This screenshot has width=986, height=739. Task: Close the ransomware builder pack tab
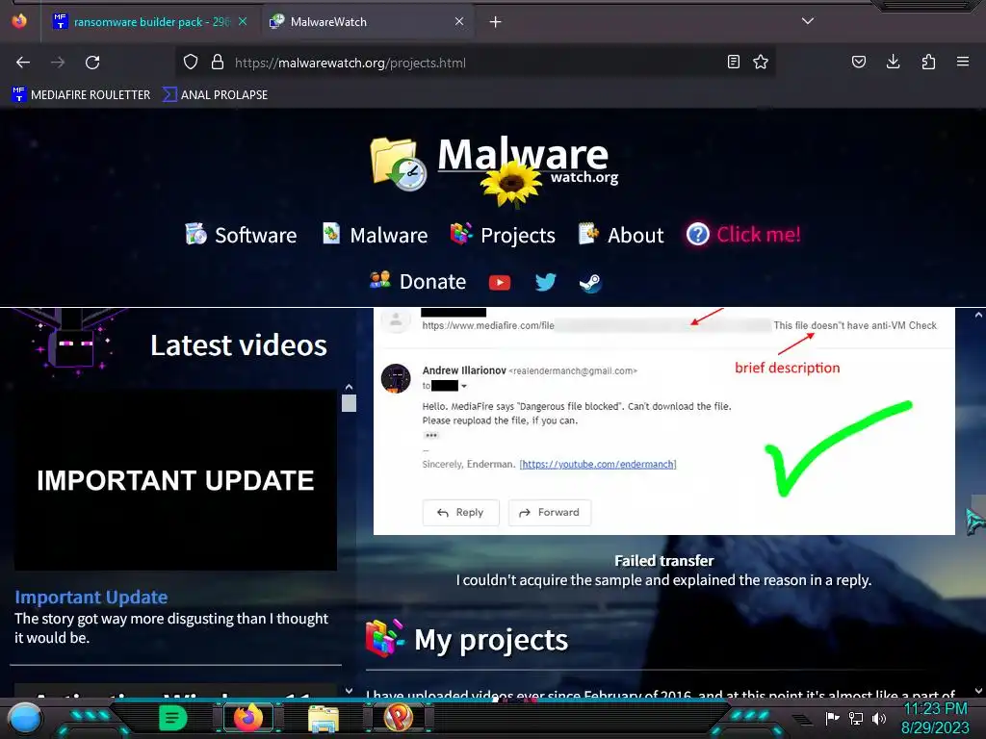click(243, 21)
